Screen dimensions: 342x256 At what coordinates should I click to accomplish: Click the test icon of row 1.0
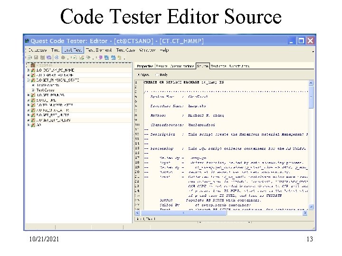pyautogui.click(x=33, y=70)
